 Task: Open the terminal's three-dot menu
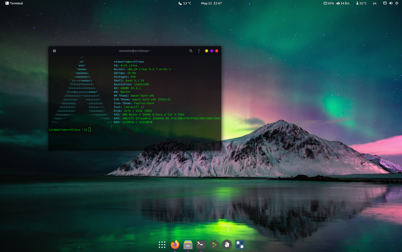(199, 51)
